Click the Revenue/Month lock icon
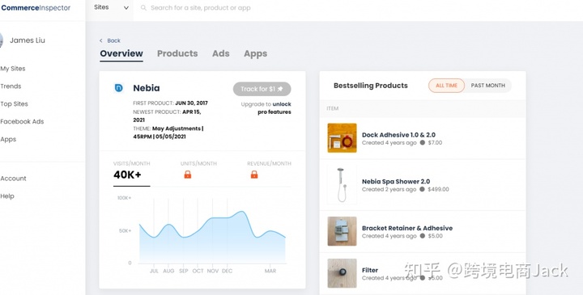This screenshot has width=583, height=295. (254, 175)
